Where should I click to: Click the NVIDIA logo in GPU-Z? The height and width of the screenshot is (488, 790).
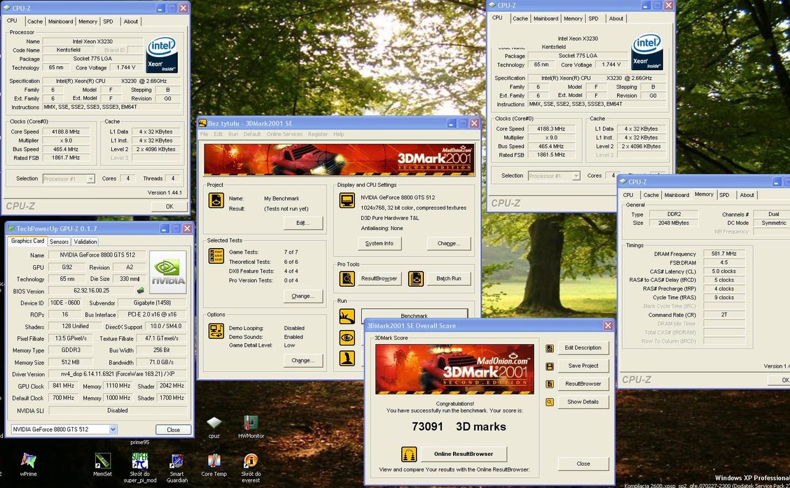coord(168,271)
